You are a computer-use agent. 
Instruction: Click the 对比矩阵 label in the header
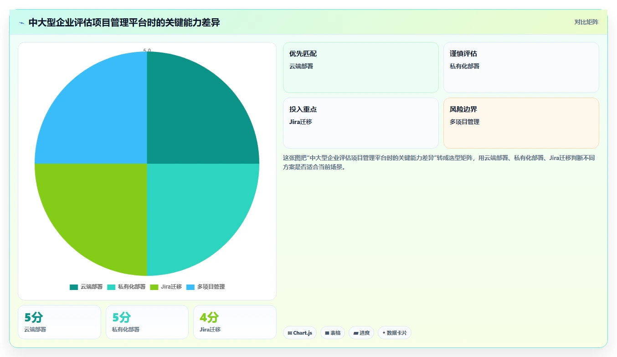586,22
